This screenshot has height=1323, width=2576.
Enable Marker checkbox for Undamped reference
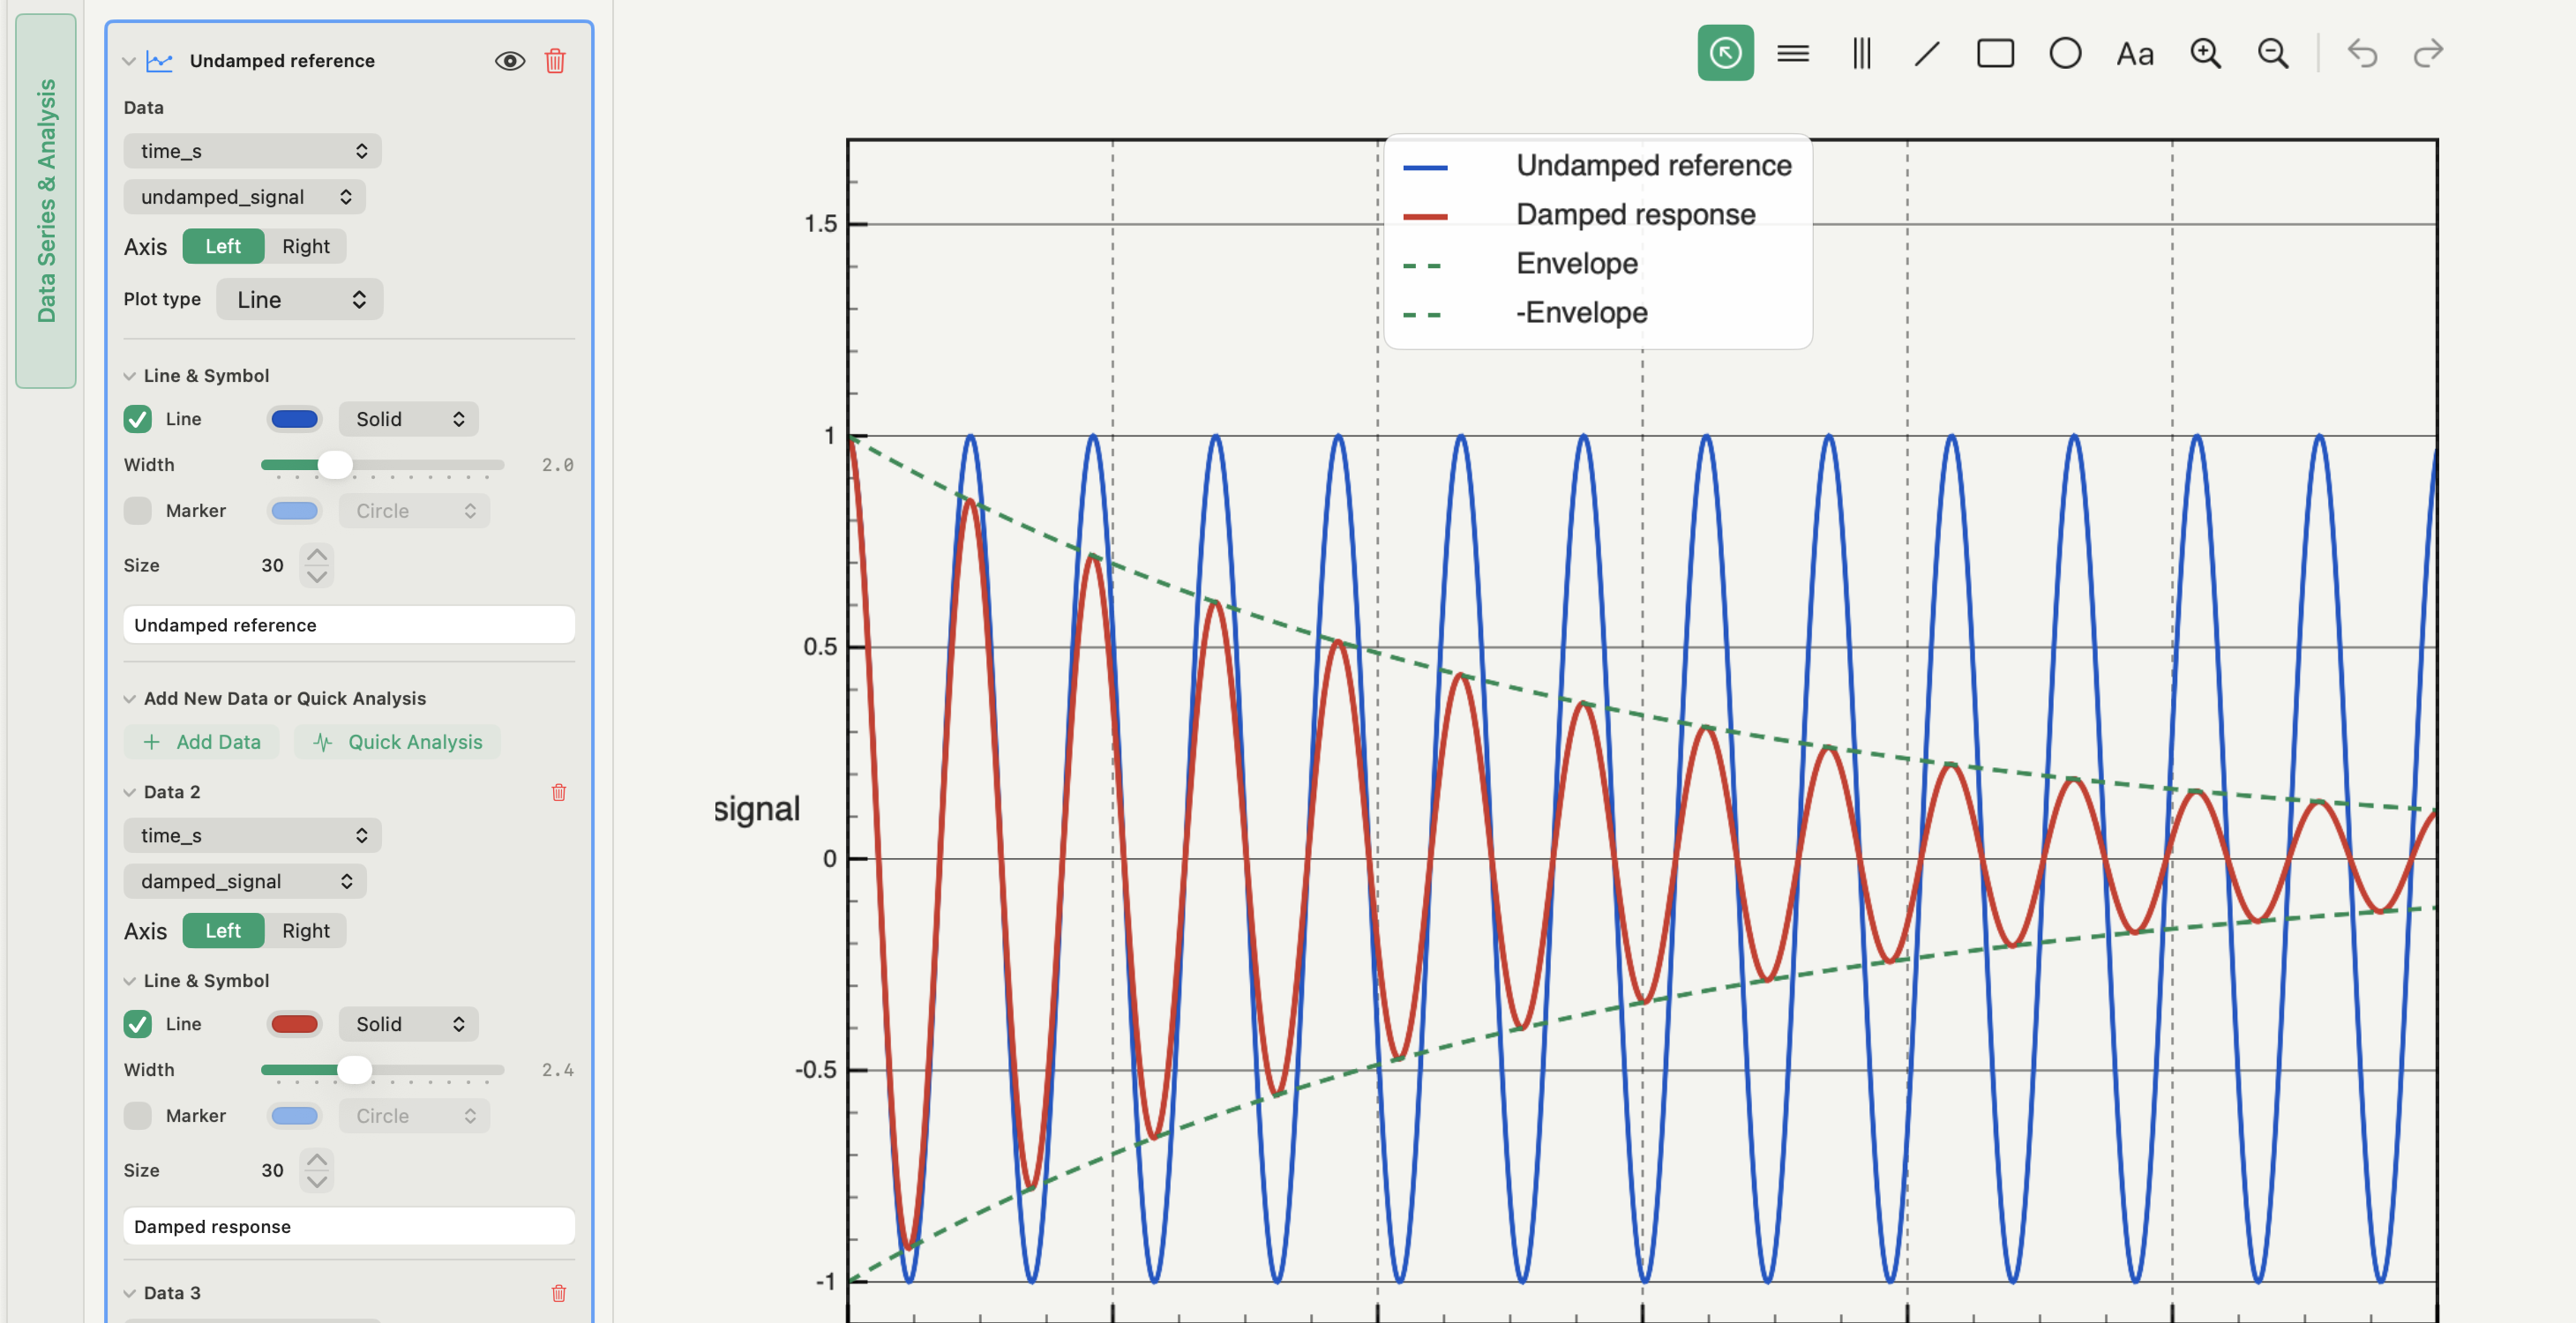[138, 511]
